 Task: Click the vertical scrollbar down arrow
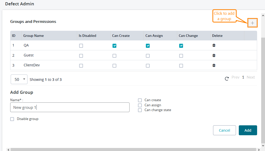pos(263,145)
